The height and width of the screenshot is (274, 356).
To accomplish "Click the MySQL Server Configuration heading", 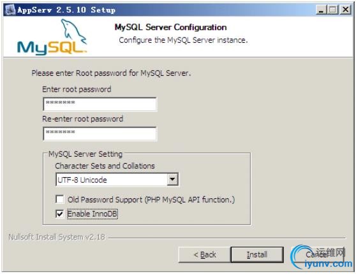I will coord(170,27).
